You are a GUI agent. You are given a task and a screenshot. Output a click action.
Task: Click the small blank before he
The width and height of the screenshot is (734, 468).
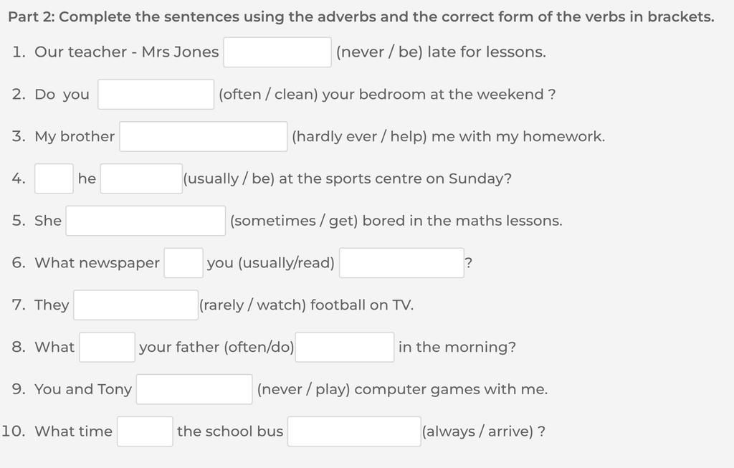[54, 178]
